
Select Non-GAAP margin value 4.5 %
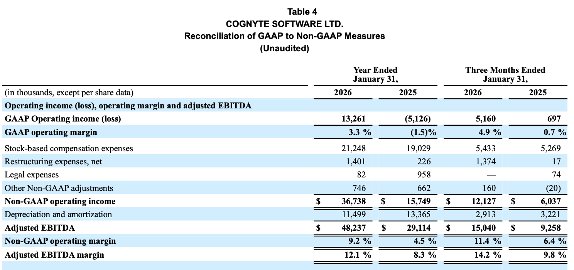(425, 241)
